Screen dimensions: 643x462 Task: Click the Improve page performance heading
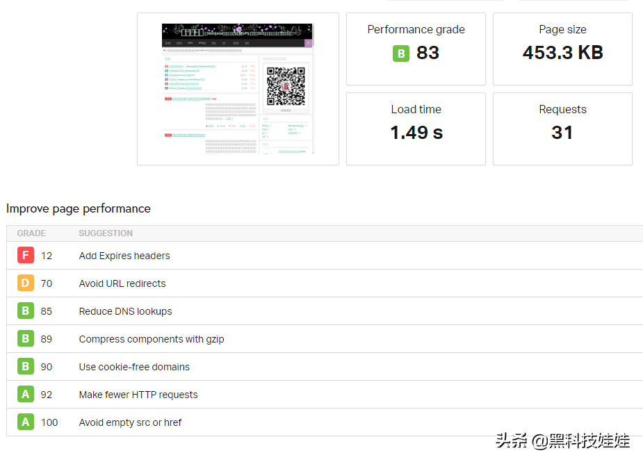[79, 208]
